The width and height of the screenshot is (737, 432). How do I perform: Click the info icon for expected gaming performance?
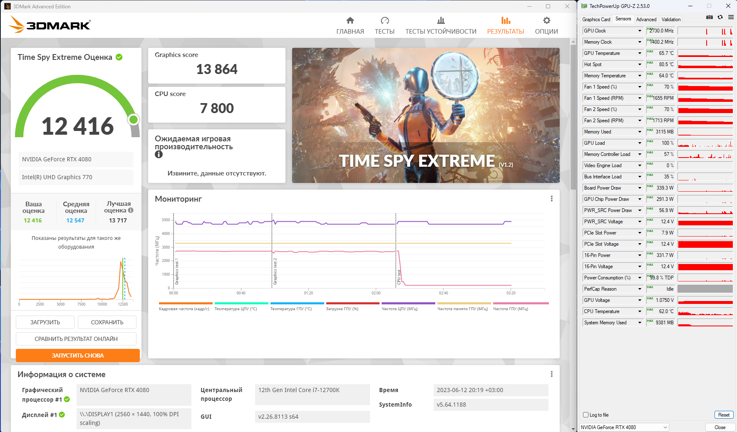[159, 154]
